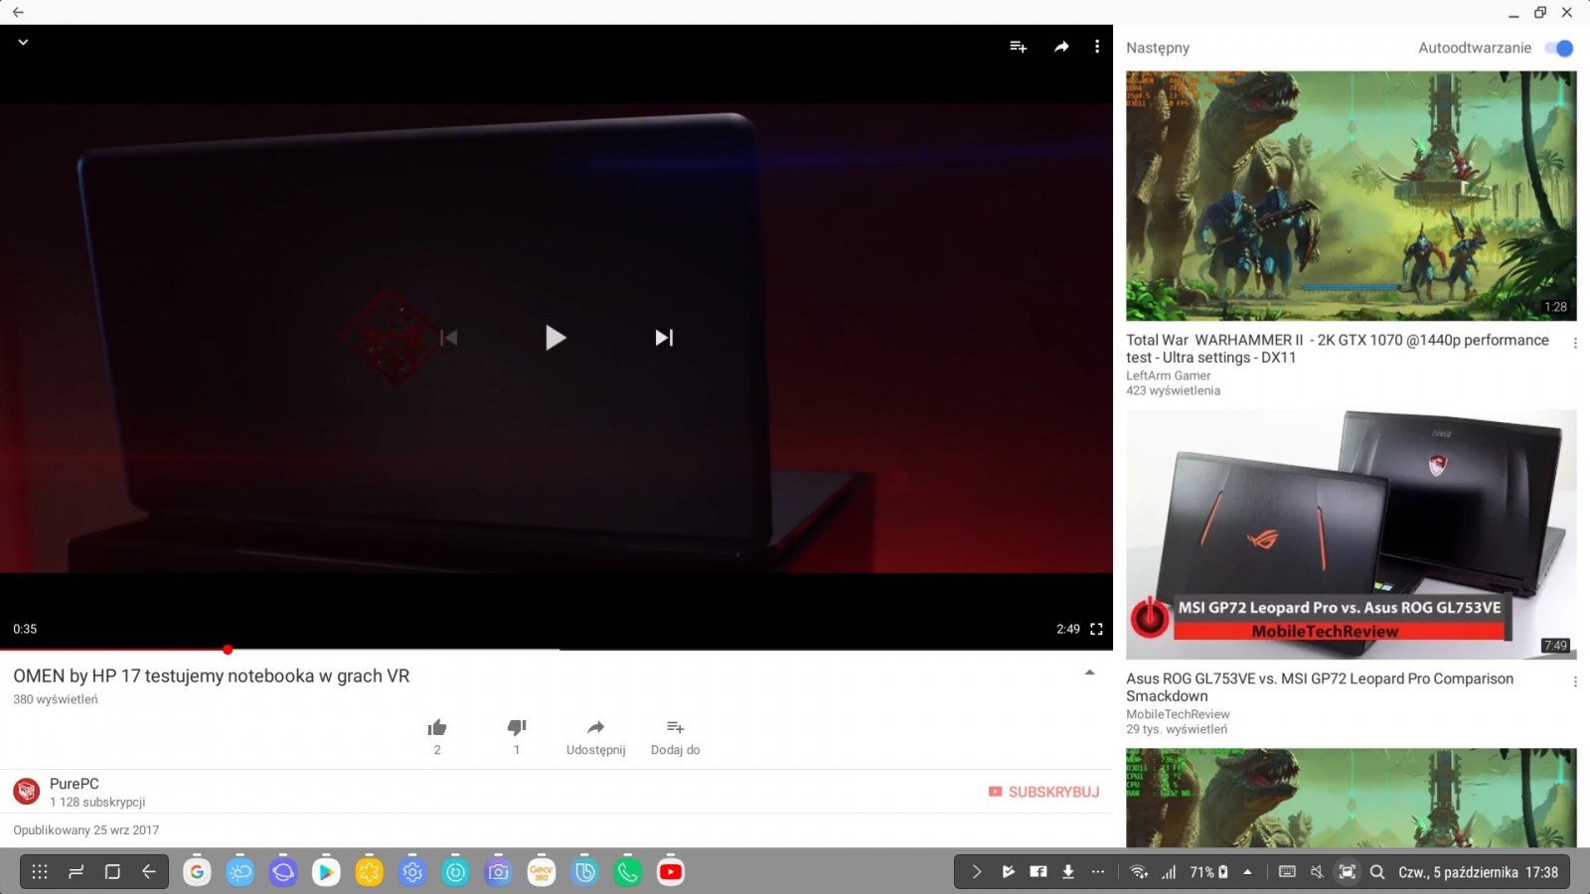Screen dimensions: 1590x894
Task: Like the video with thumbs up
Action: [437, 728]
